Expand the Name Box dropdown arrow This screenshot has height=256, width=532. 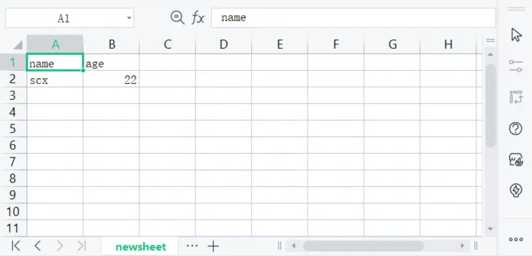point(129,18)
